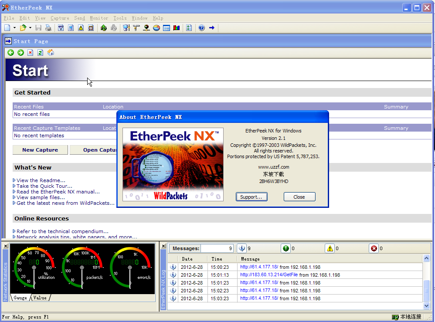This screenshot has width=435, height=322.
Task: Open the Edit menu
Action: coord(24,18)
